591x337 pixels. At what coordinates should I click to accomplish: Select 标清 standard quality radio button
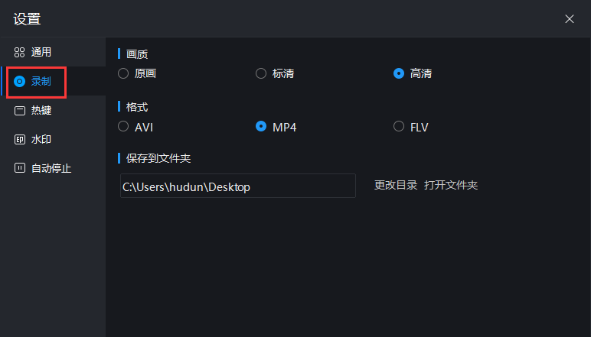click(261, 73)
